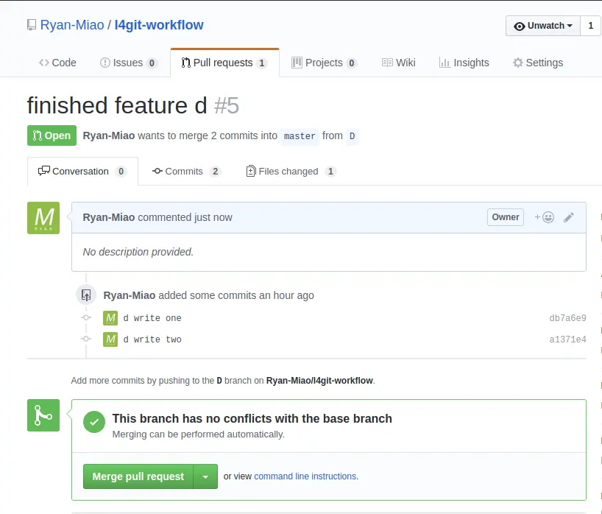Click the pull request icon in tab
This screenshot has height=514, width=602.
point(185,63)
